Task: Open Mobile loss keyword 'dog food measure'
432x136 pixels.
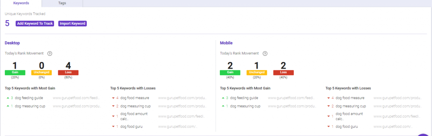Action: tap(350, 98)
